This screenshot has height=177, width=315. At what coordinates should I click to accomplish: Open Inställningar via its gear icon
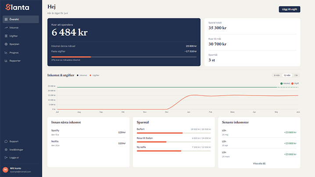6,150
